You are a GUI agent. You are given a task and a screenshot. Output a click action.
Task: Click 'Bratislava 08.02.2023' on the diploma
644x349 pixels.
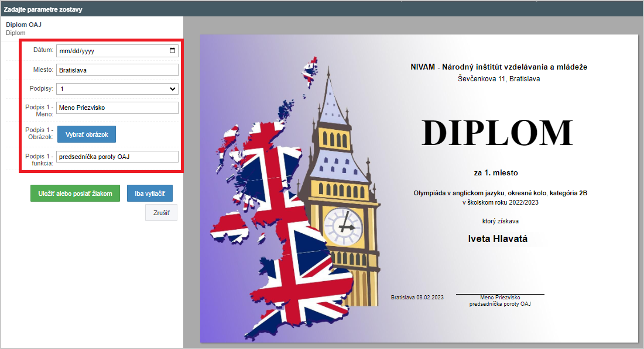pyautogui.click(x=417, y=298)
